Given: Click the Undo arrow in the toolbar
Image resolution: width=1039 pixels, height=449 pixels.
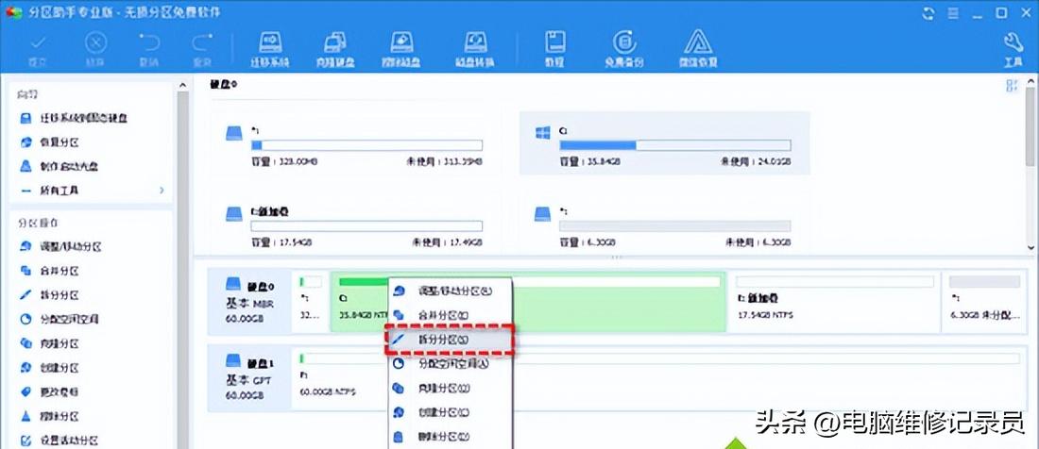Looking at the screenshot, I should (x=148, y=50).
